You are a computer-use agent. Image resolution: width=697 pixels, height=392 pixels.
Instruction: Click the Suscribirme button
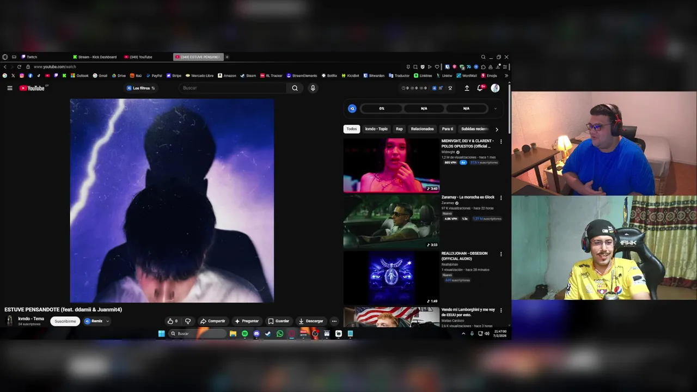(x=65, y=321)
